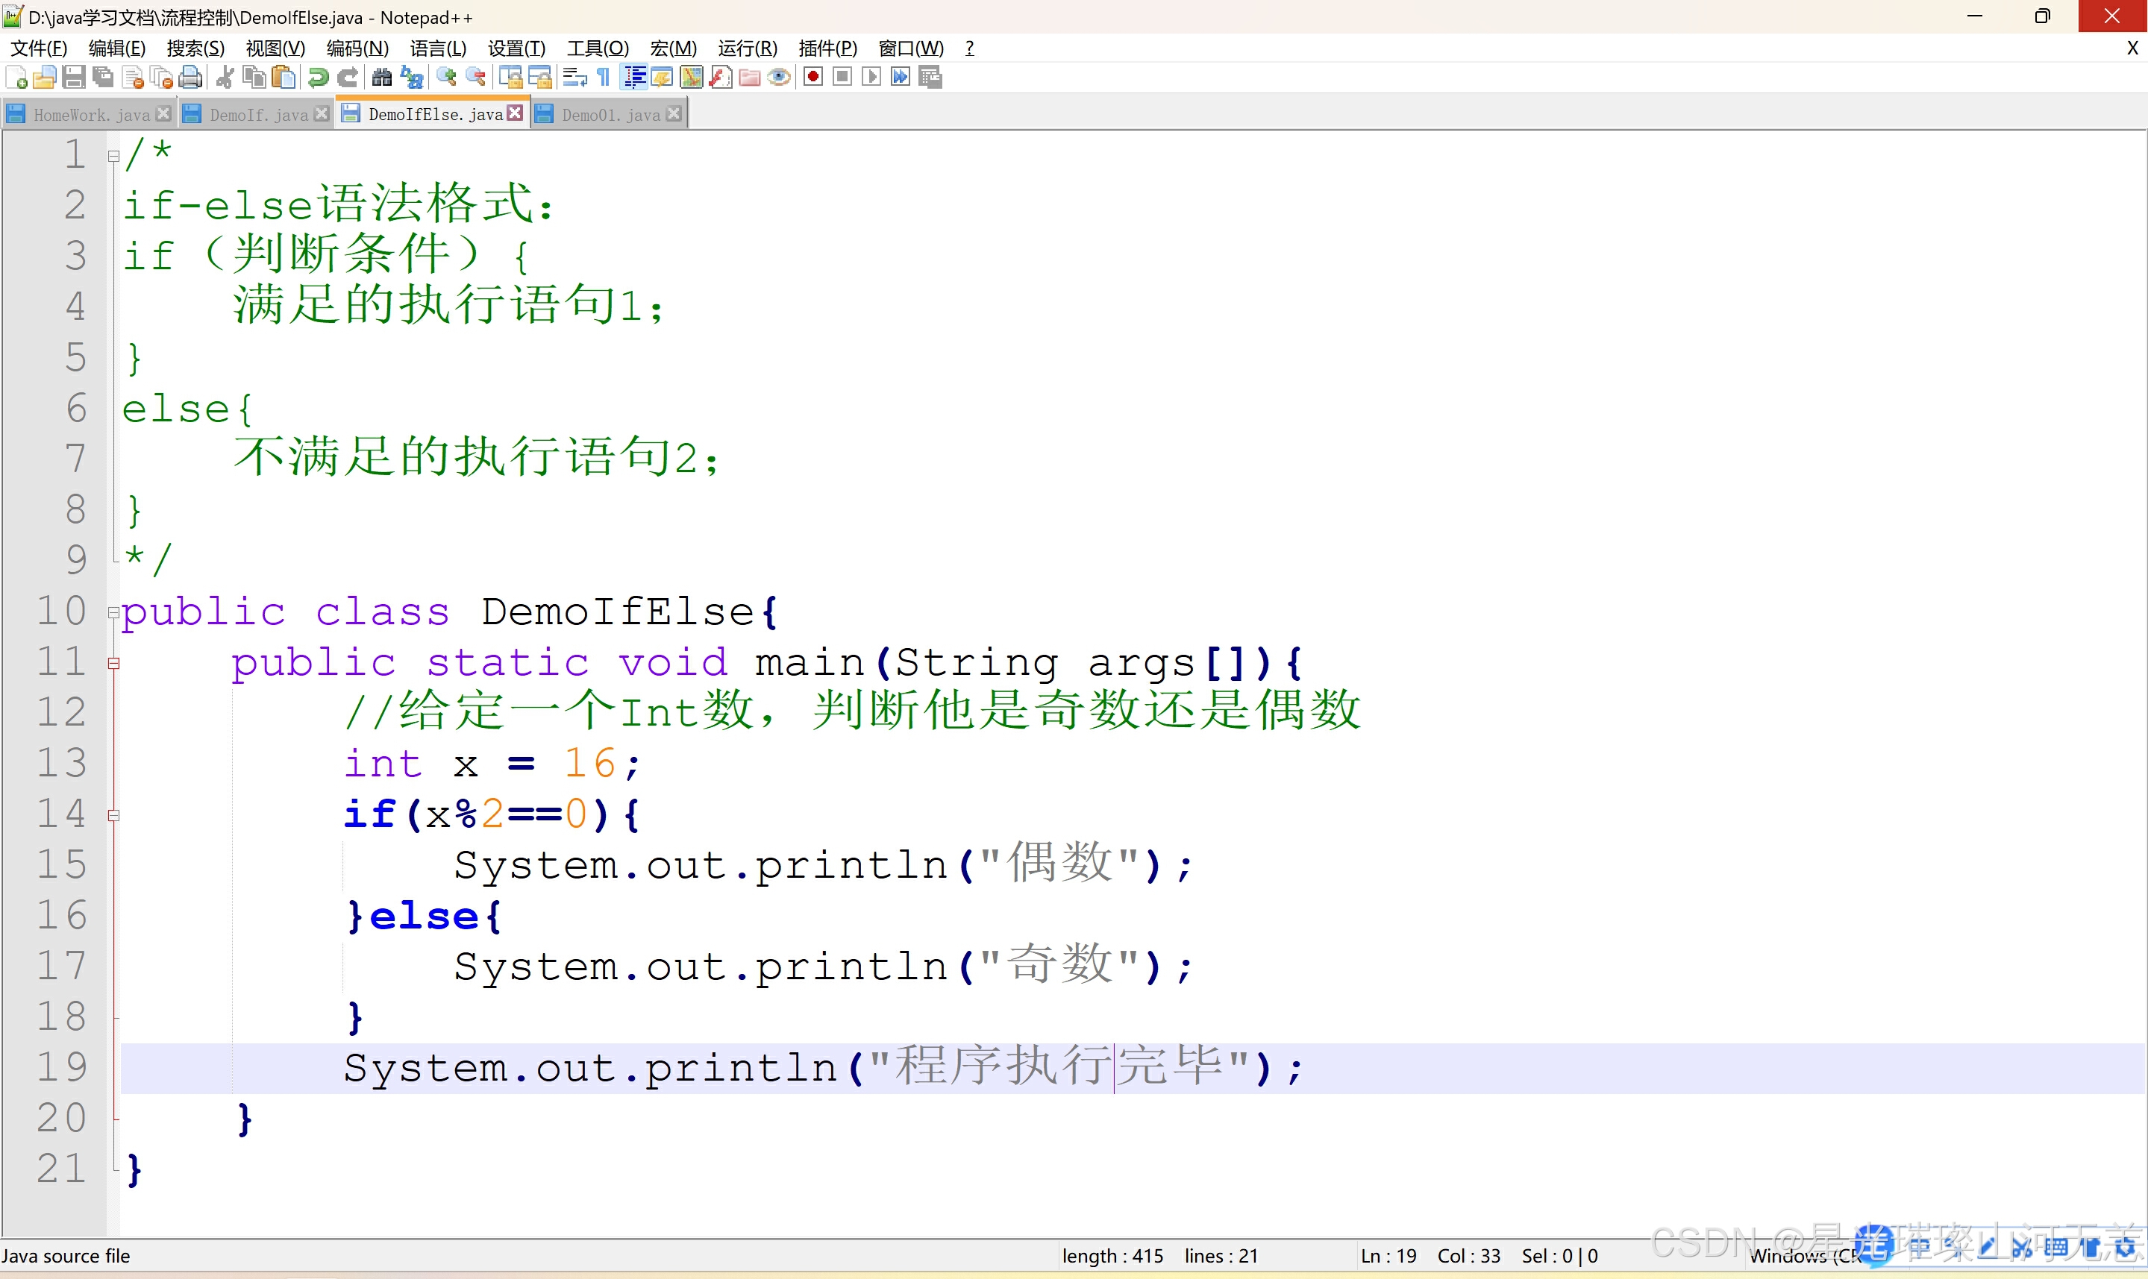Click the Find binoculars toolbar icon

(382, 78)
